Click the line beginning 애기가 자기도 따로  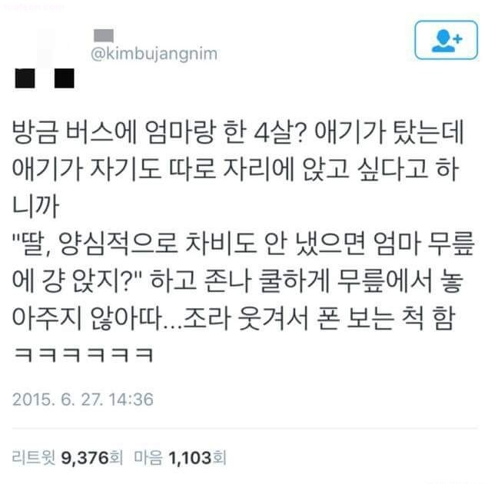pyautogui.click(x=235, y=169)
